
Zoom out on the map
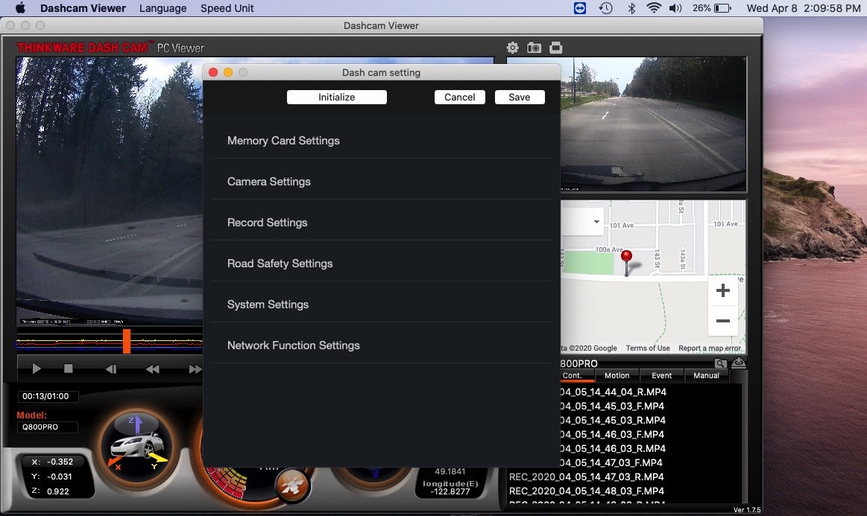(x=722, y=320)
